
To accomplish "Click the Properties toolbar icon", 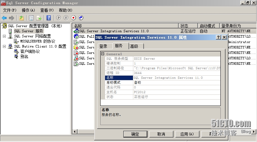I will point(31,18).
